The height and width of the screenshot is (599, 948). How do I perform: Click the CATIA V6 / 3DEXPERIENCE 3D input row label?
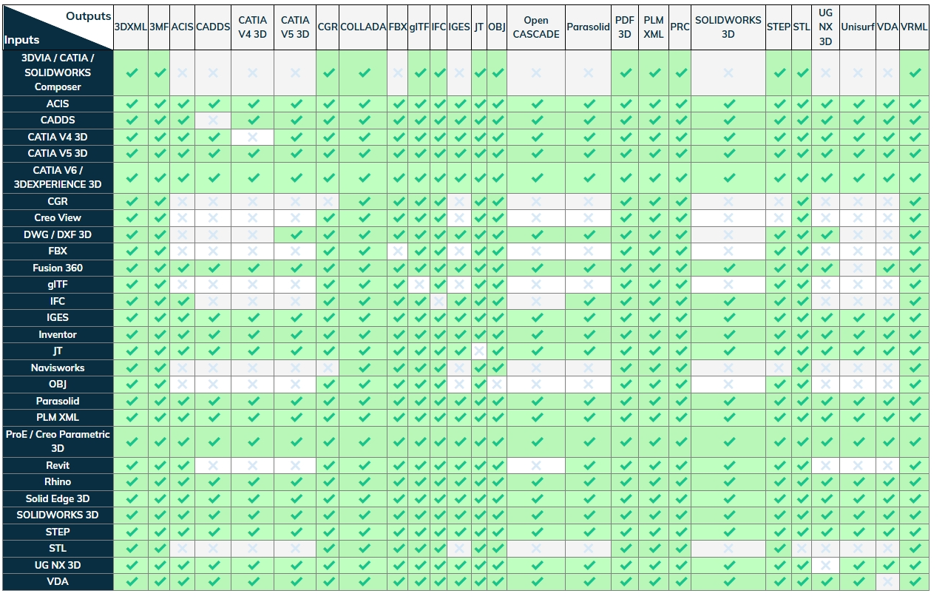tap(58, 177)
